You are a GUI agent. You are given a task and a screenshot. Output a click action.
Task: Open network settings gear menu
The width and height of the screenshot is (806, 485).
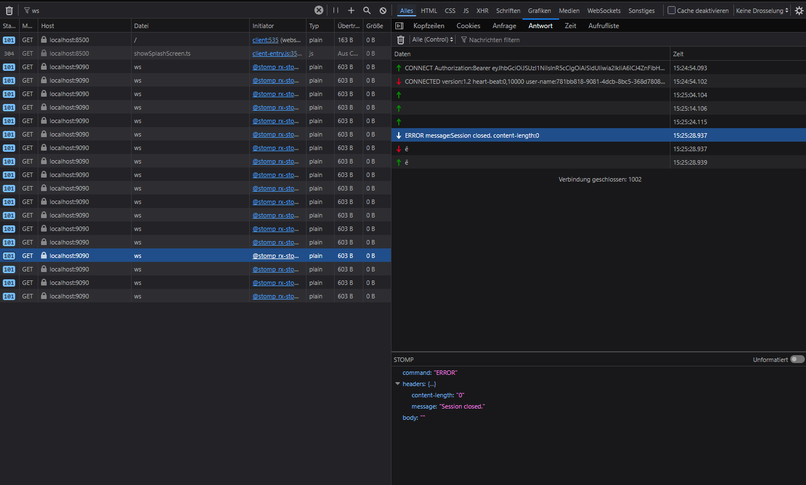pyautogui.click(x=799, y=11)
